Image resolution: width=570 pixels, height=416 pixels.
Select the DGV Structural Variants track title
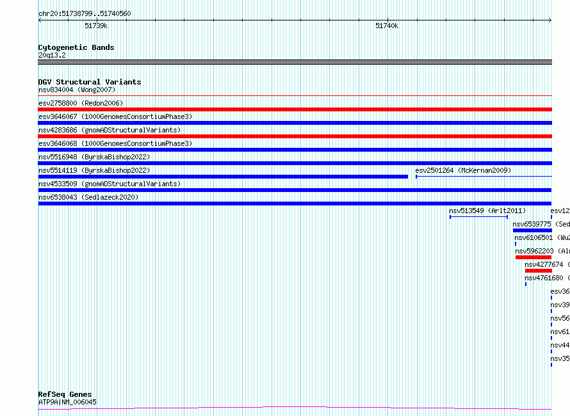(x=90, y=82)
